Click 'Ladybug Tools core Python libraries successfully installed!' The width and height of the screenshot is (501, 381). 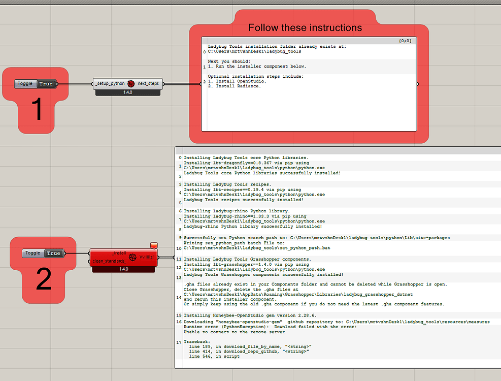point(262,173)
